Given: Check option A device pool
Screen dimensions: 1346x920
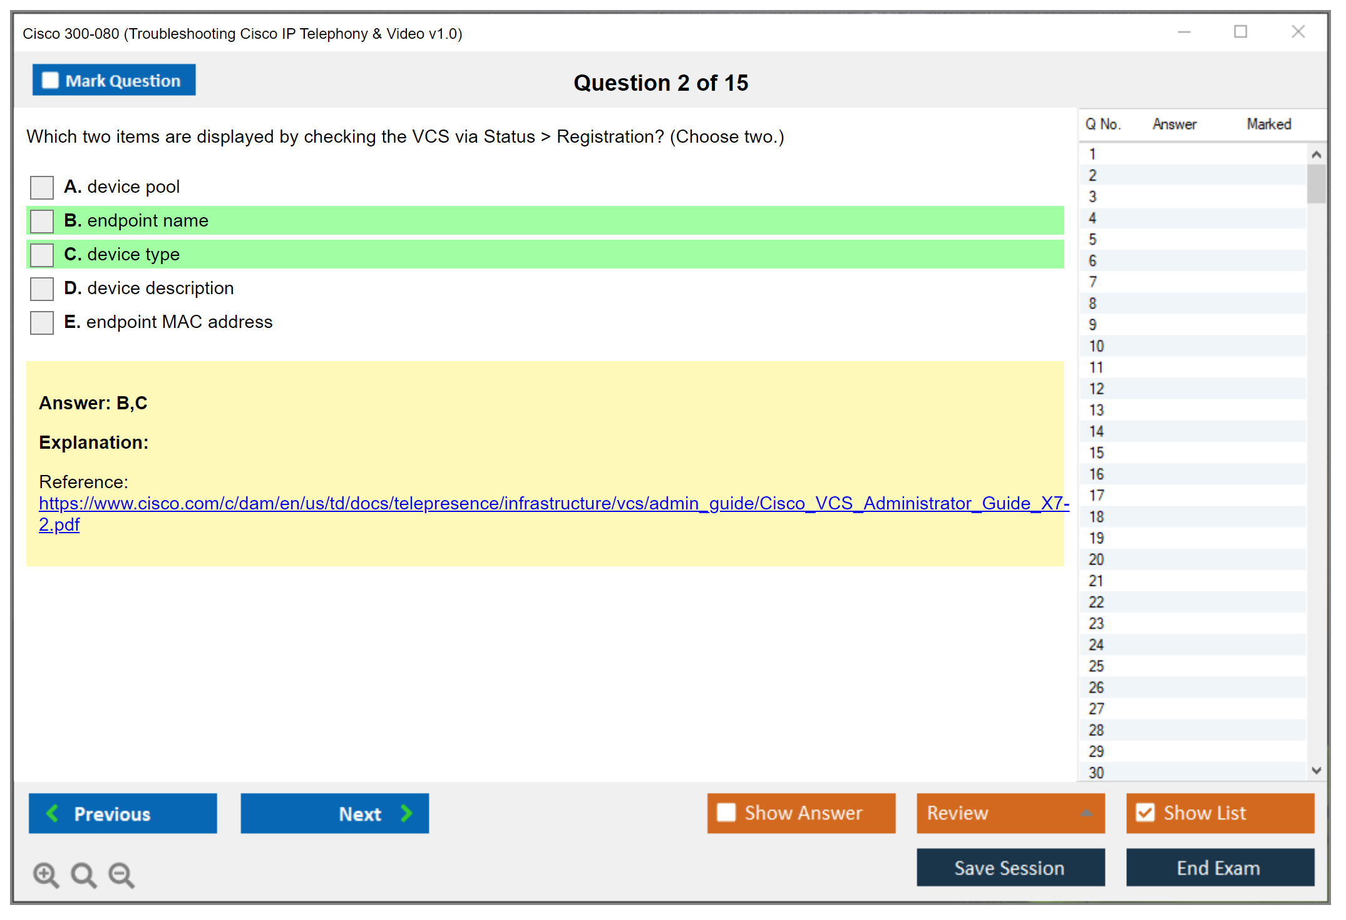Looking at the screenshot, I should pos(42,187).
